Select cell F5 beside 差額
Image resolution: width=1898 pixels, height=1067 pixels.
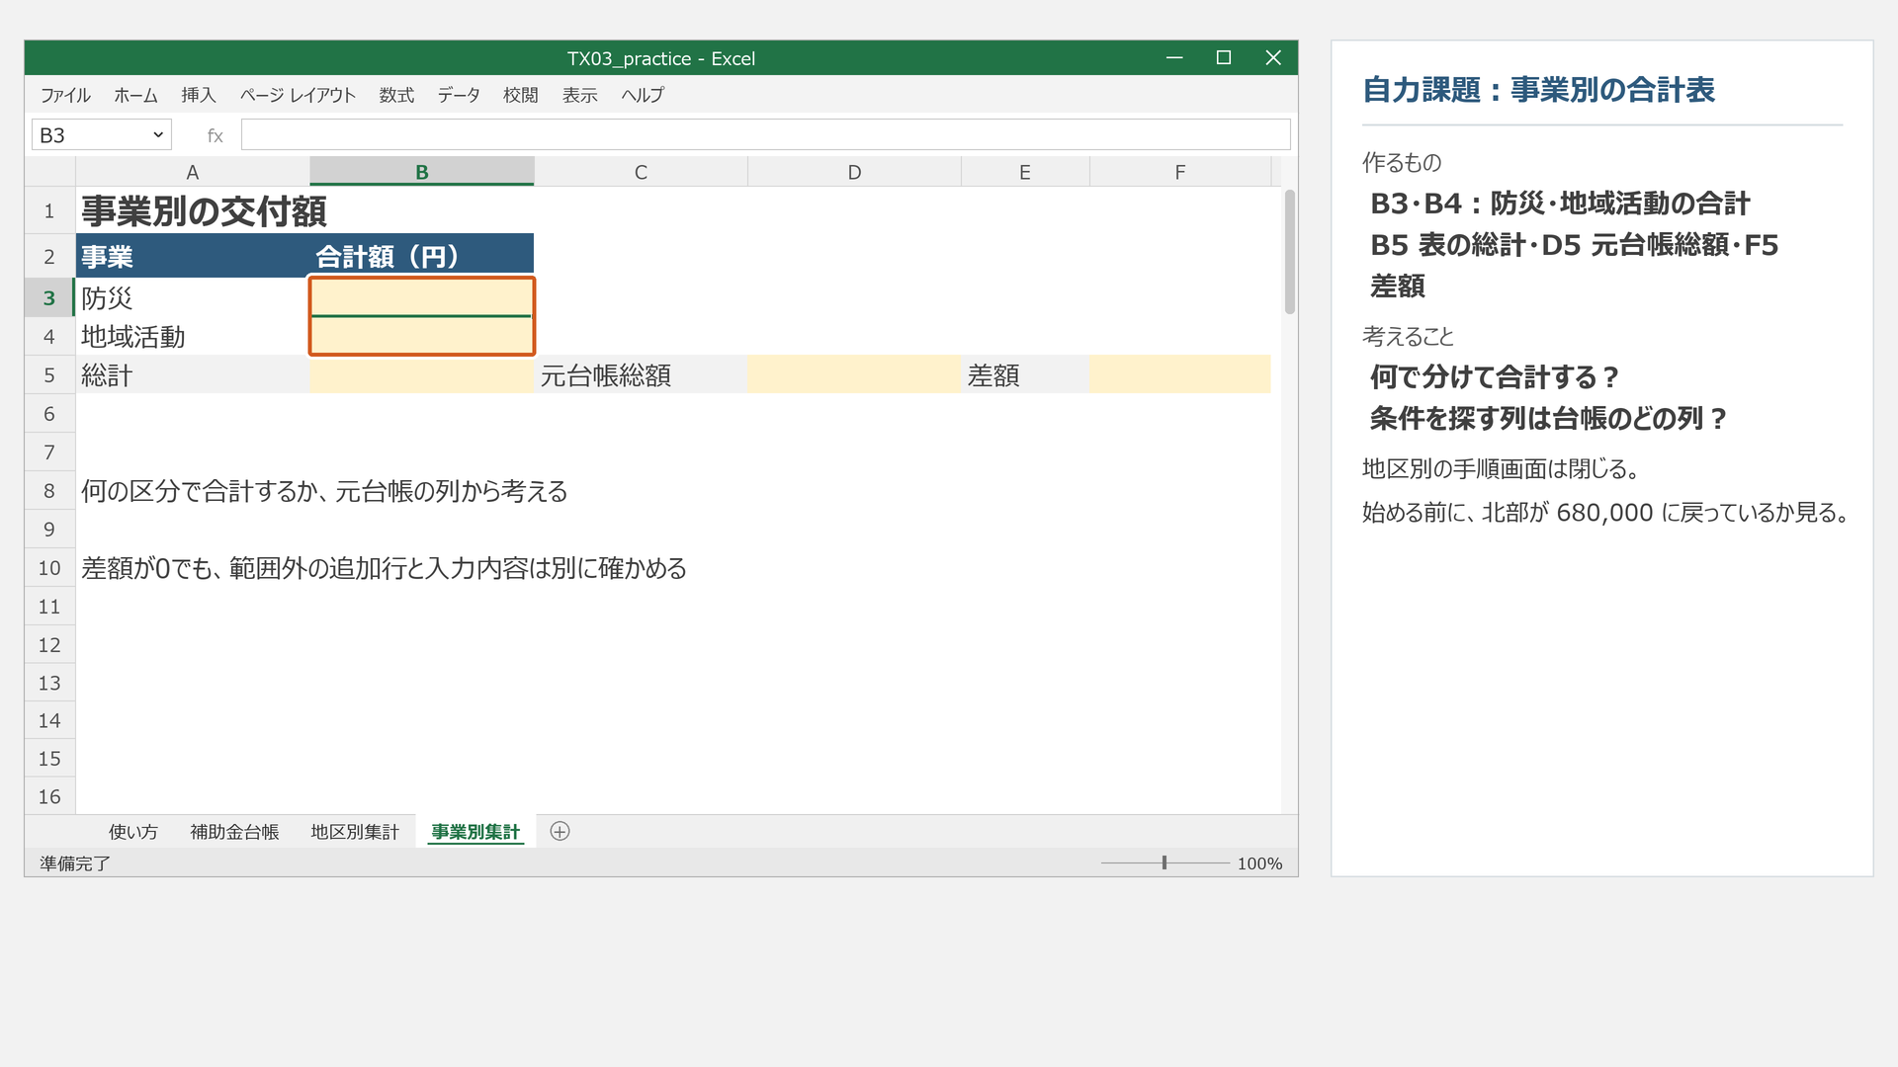coord(1180,374)
